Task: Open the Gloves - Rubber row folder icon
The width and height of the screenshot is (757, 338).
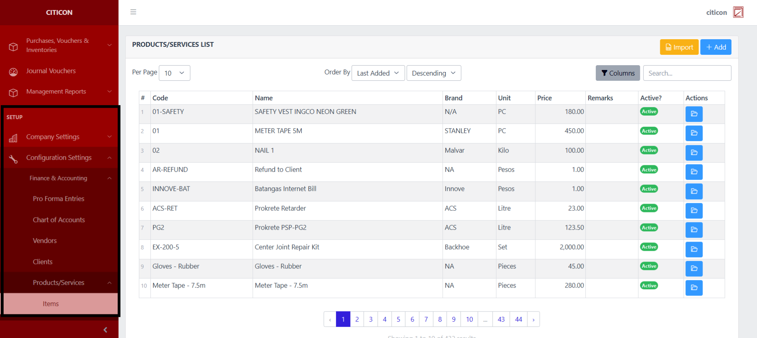Action: (694, 269)
